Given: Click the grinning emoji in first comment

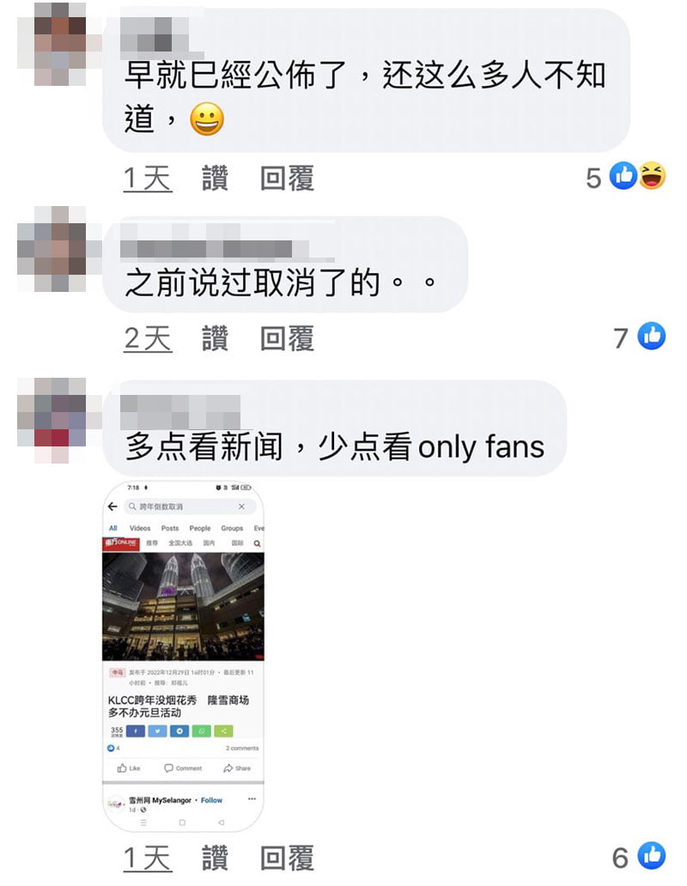Looking at the screenshot, I should point(207,119).
